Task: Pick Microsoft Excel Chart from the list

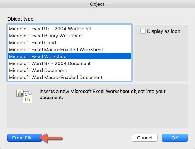Action: coord(69,43)
